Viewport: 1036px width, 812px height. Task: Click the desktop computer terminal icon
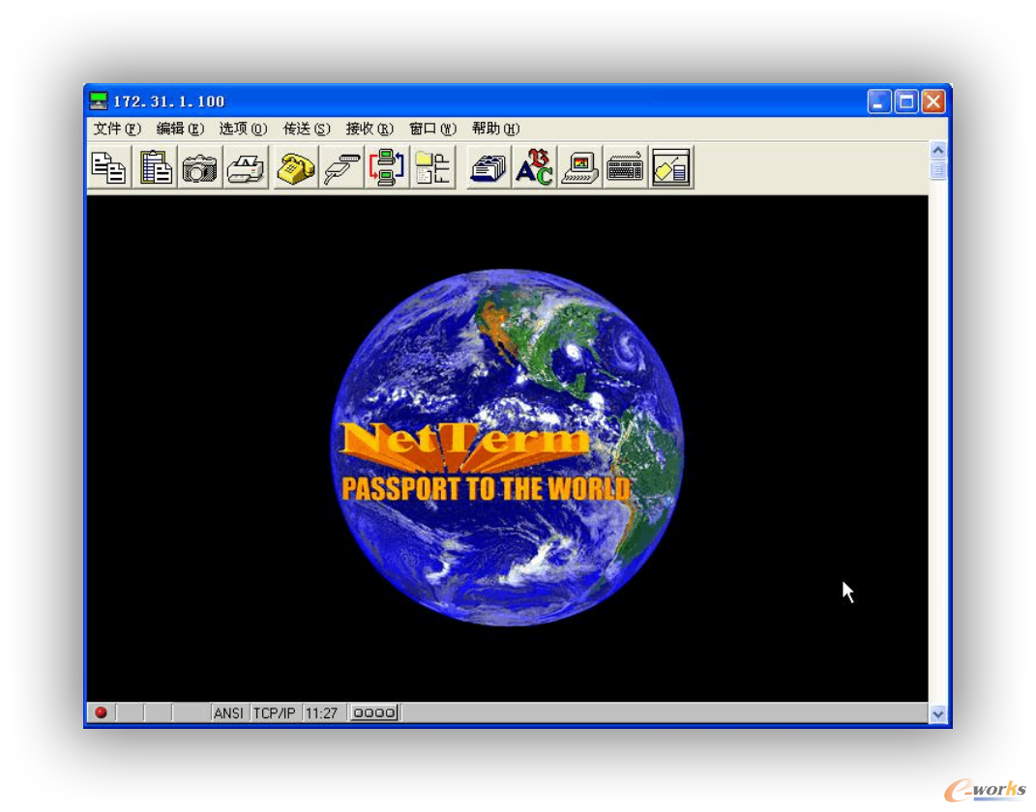[580, 167]
